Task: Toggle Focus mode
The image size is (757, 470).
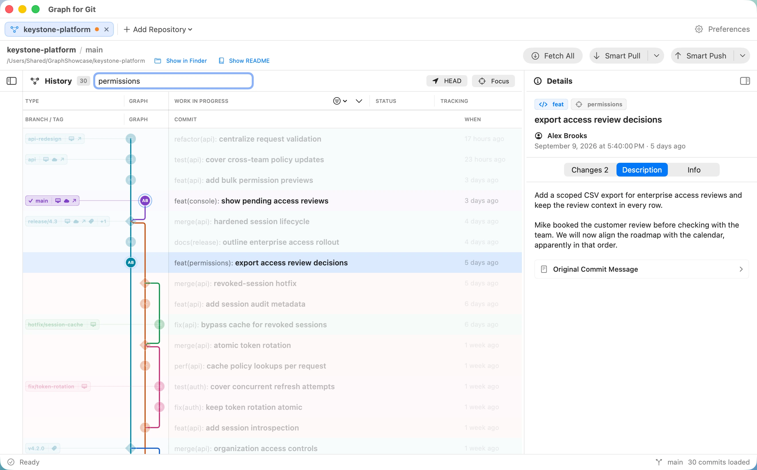Action: pos(493,81)
